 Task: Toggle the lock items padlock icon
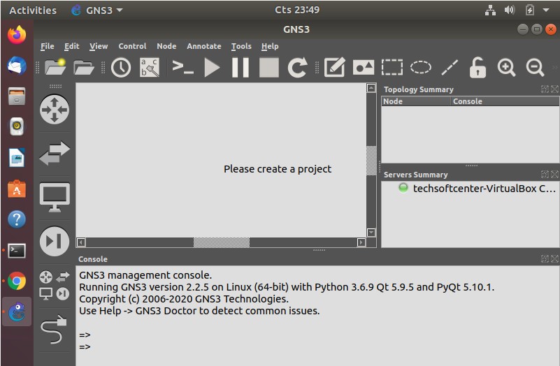[478, 67]
